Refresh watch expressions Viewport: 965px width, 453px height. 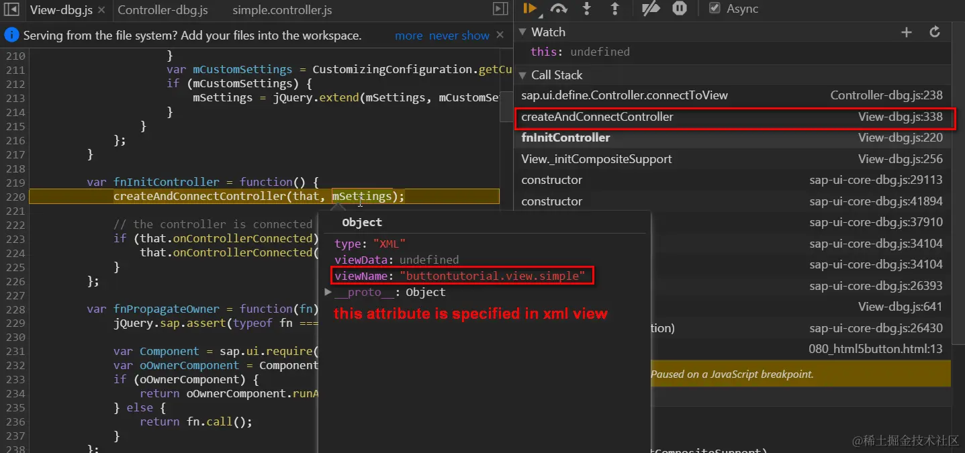tap(935, 32)
